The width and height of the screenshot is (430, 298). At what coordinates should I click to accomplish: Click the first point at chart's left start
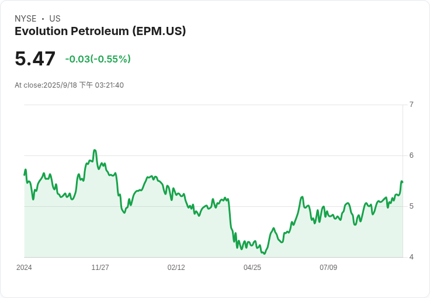coord(25,174)
